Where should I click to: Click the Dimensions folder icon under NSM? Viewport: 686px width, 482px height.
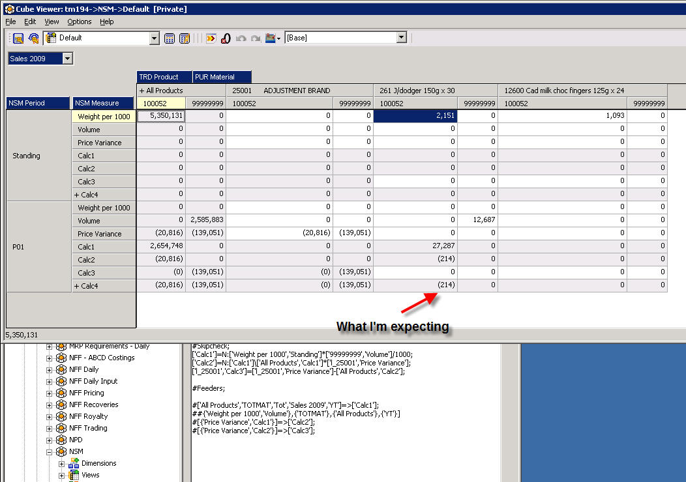74,464
